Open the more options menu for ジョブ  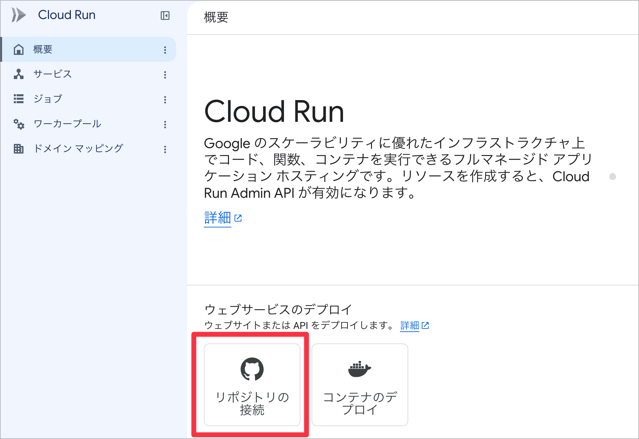tap(165, 100)
